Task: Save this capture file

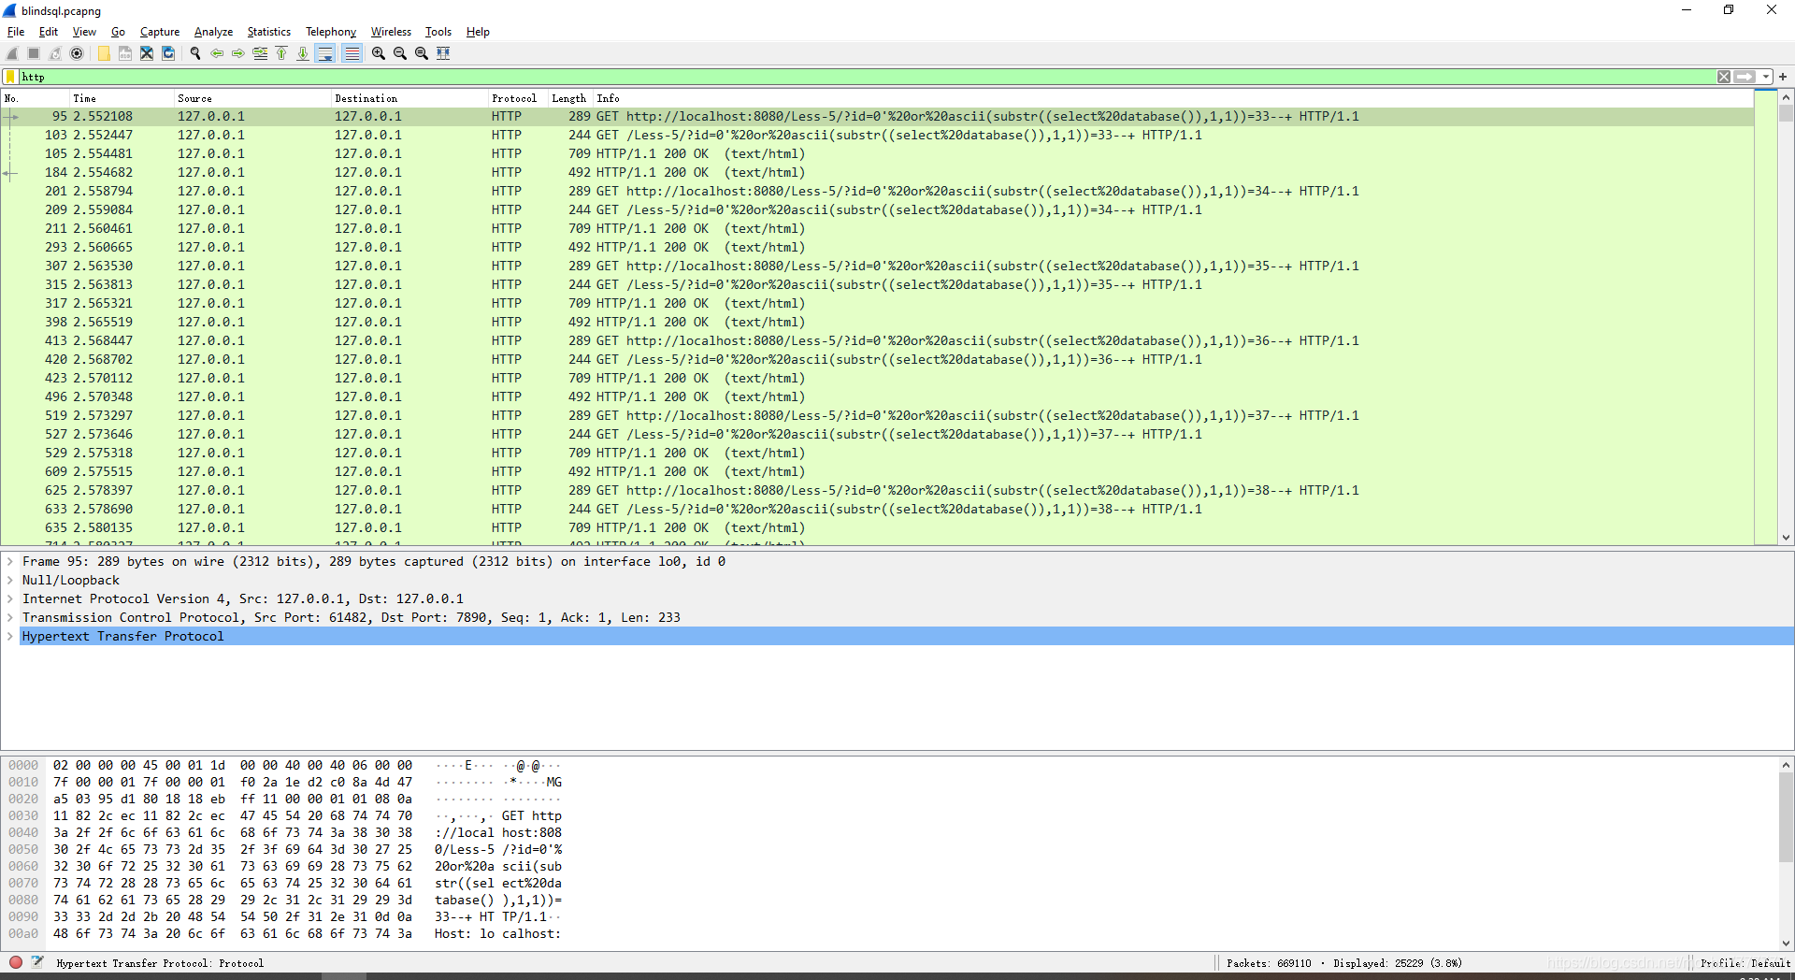Action: (125, 53)
